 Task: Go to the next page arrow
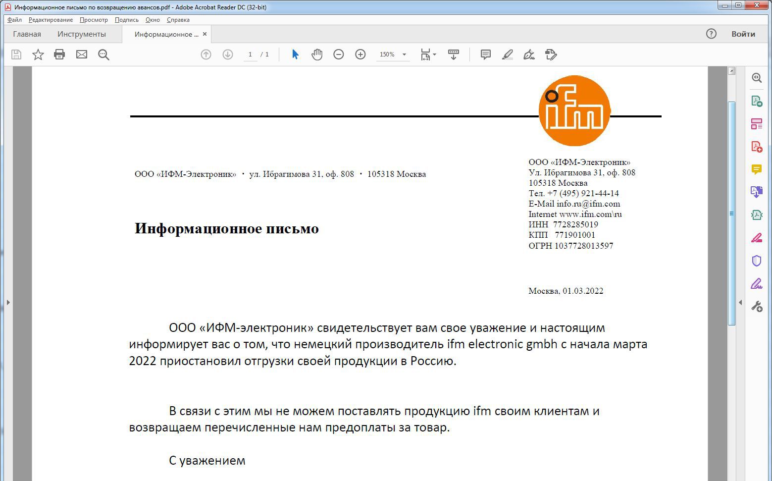[228, 54]
